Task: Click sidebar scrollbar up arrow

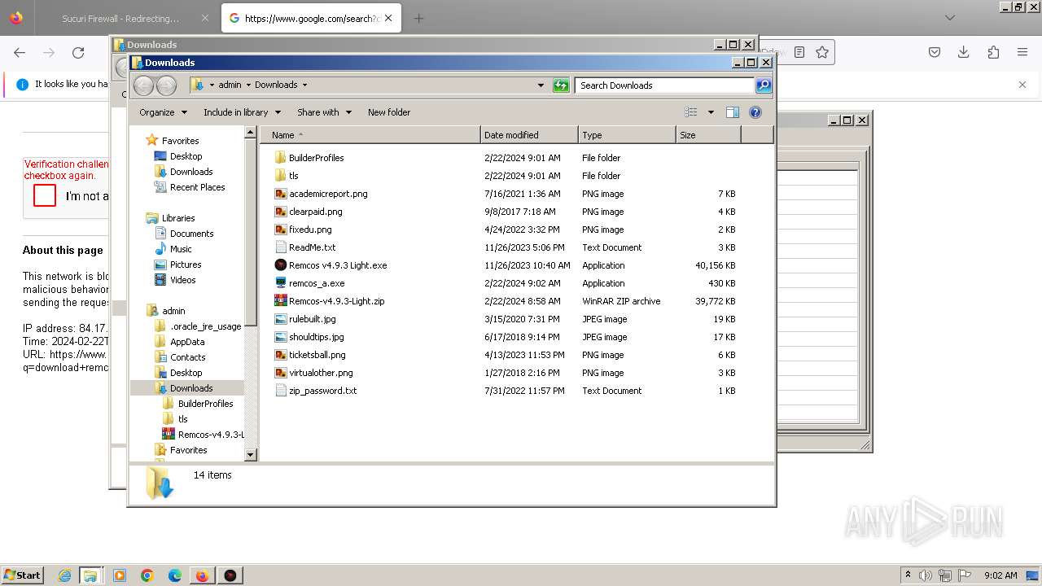Action: (251, 133)
